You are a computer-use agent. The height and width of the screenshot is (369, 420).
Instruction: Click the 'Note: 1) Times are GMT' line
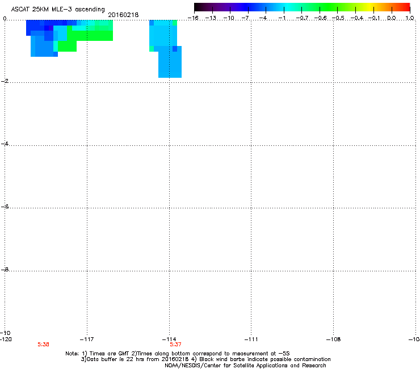coord(178,354)
